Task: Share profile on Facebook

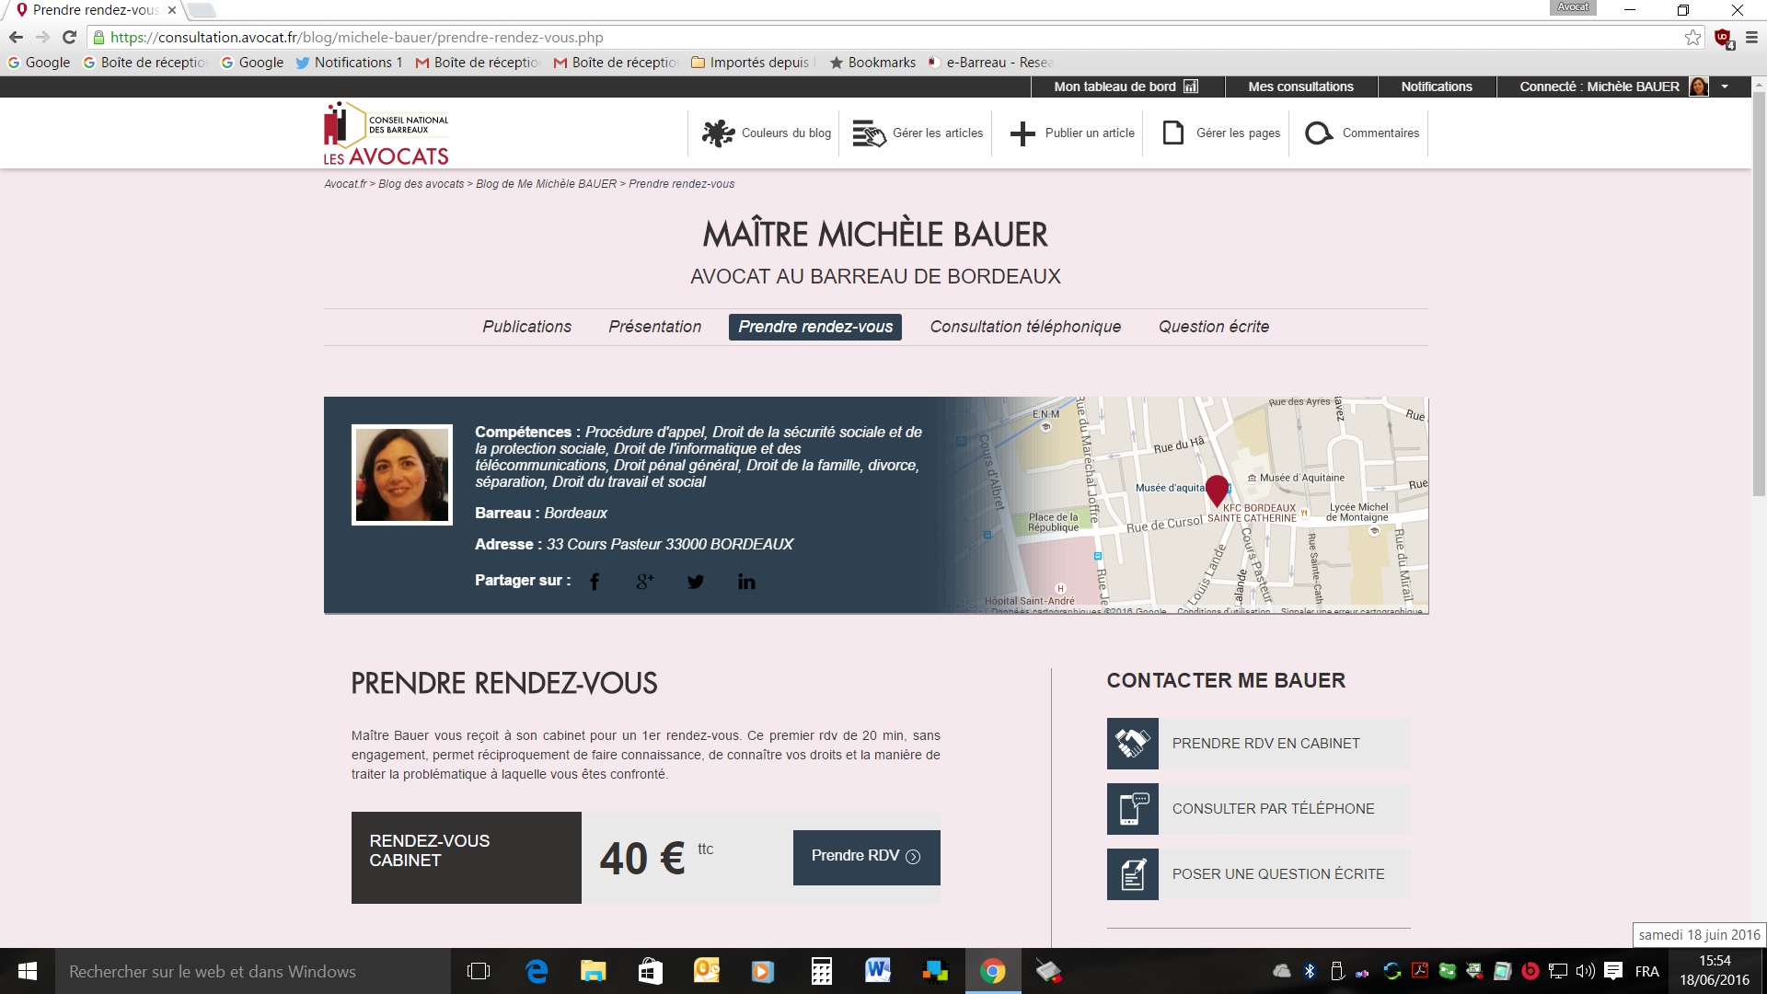Action: [x=595, y=582]
